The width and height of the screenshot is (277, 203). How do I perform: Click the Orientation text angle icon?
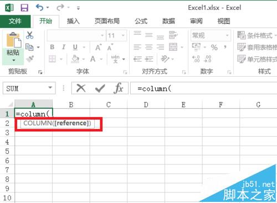coord(165,59)
